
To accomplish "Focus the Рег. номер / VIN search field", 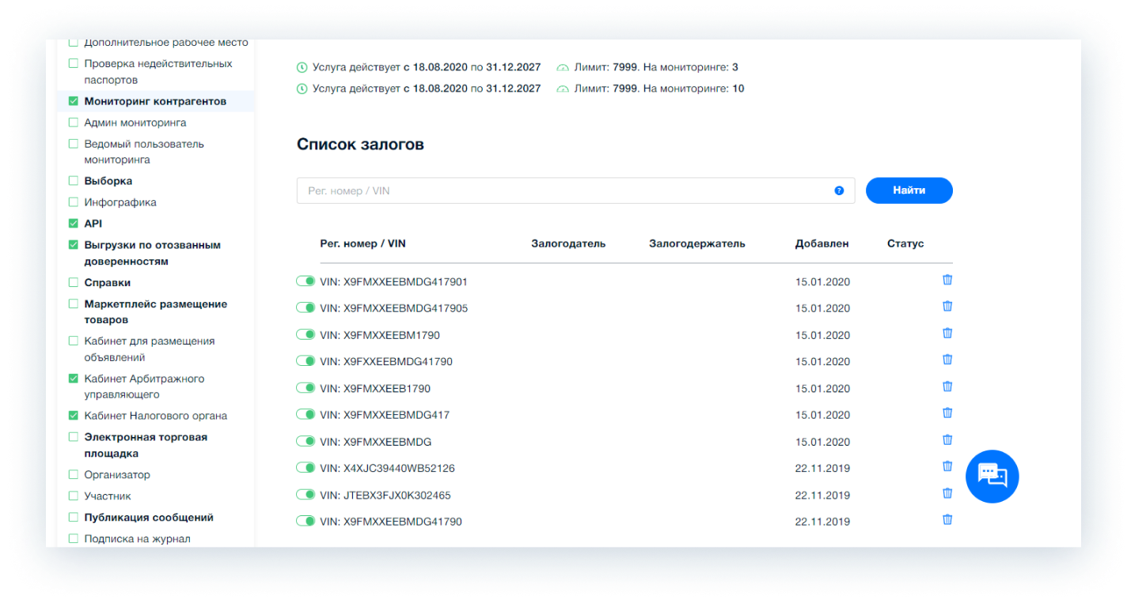I will [575, 190].
